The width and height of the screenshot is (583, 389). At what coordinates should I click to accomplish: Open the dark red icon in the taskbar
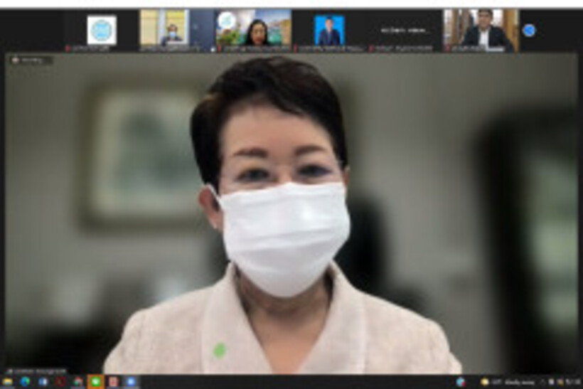(60, 382)
